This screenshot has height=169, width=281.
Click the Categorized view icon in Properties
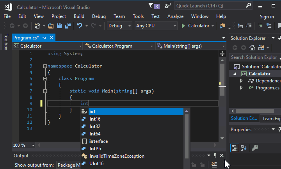(x=234, y=148)
